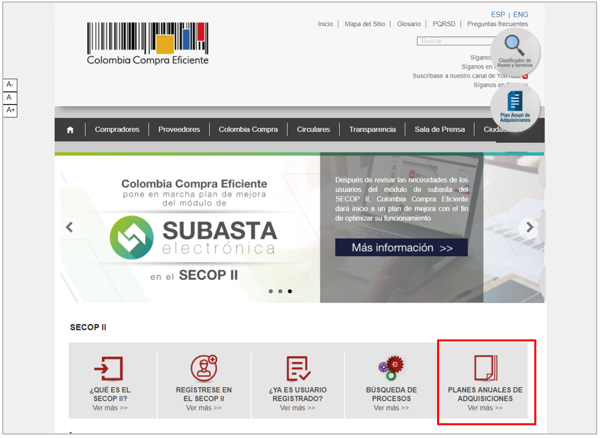Switch language to ESP
Screen dimensions: 600x438
[498, 15]
